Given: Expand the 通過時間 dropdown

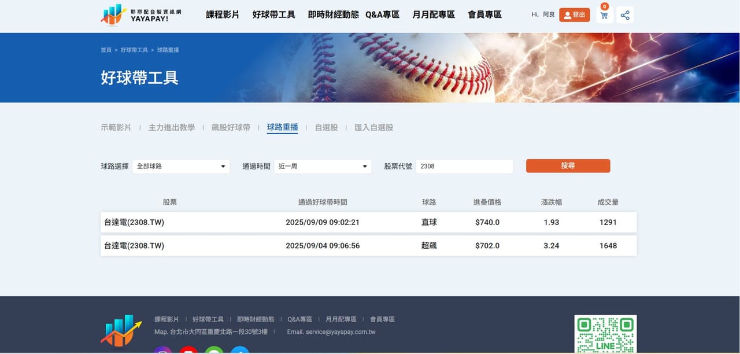Looking at the screenshot, I should (323, 166).
